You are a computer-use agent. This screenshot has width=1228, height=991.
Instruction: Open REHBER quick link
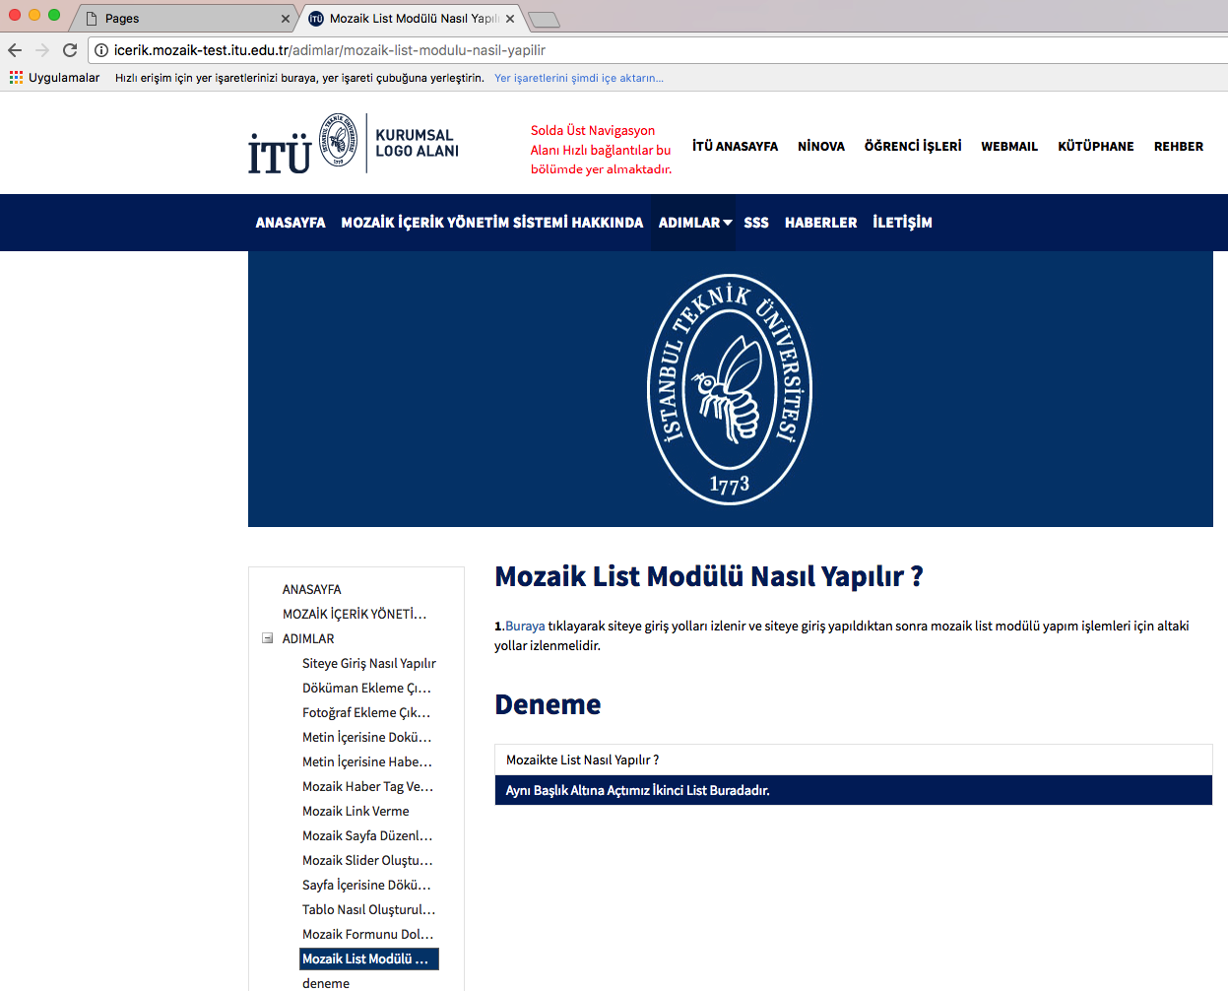pos(1179,146)
